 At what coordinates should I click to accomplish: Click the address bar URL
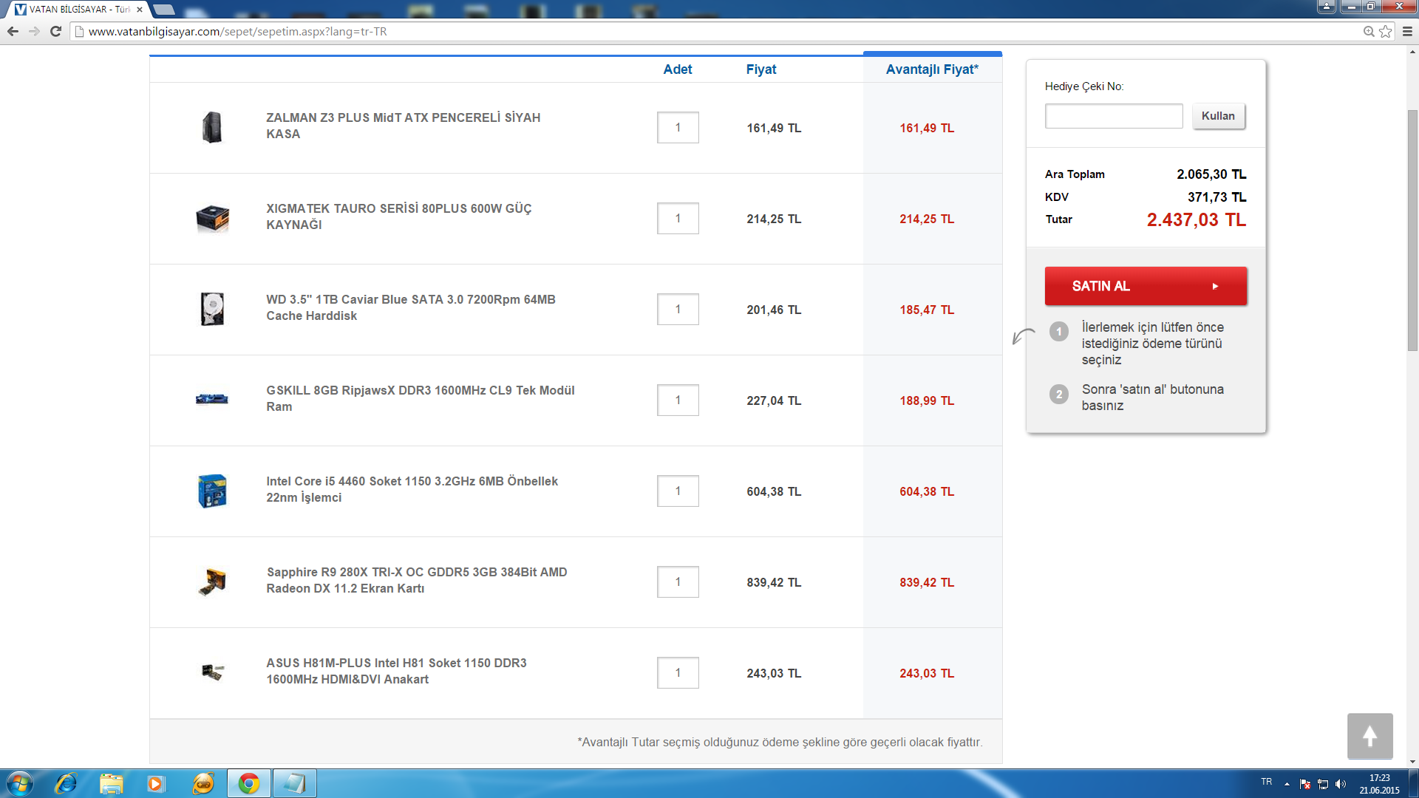click(x=236, y=31)
